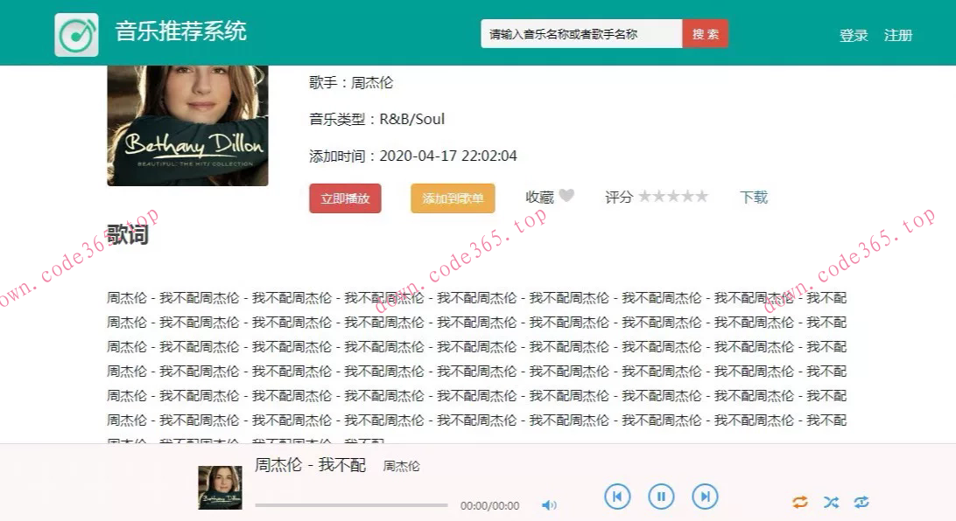956x521 pixels.
Task: Select the previous track icon
Action: click(x=617, y=496)
